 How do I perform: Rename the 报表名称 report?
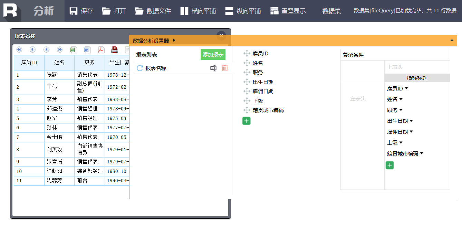pos(213,68)
